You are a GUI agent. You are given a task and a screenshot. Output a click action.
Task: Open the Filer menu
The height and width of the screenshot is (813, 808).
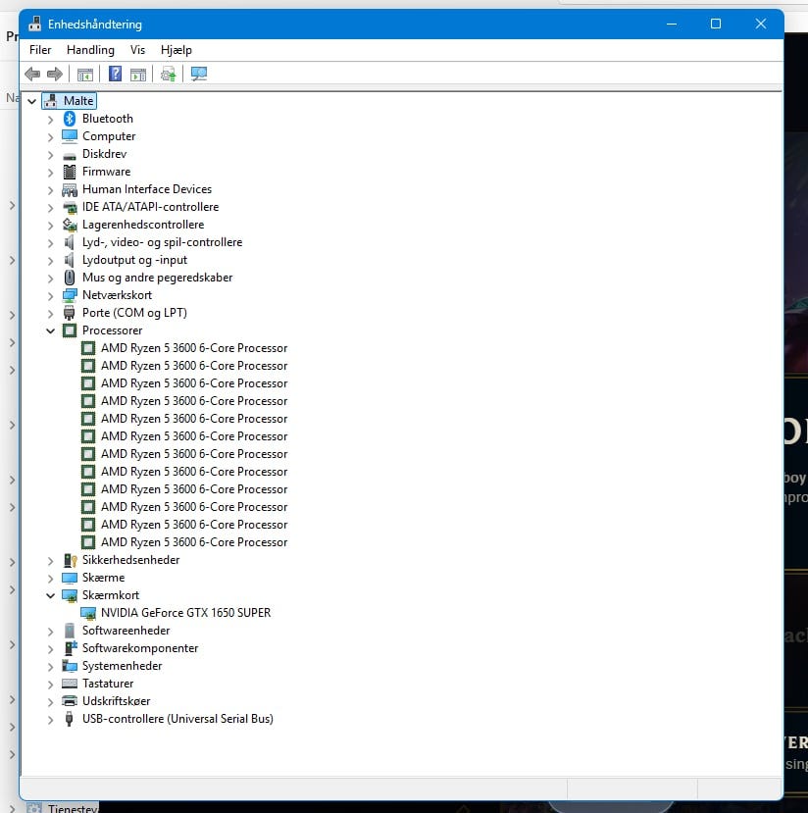[40, 50]
